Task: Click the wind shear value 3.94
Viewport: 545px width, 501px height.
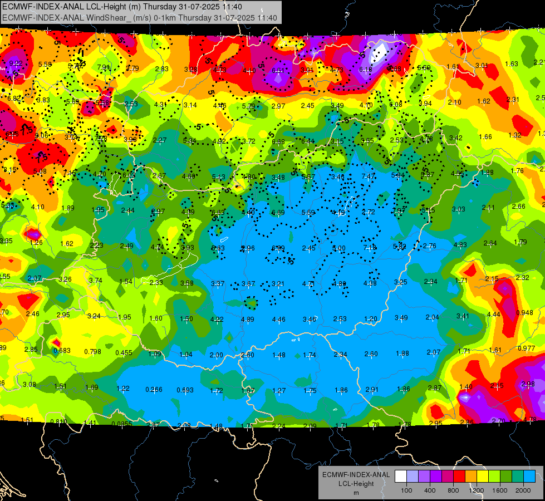Action: 425,103
